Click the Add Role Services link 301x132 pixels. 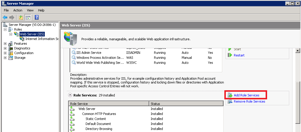(246, 95)
